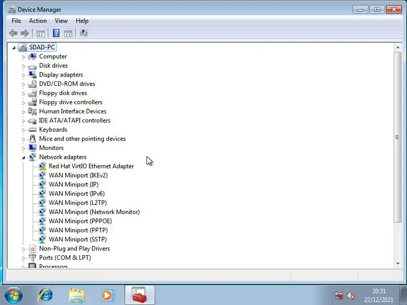The width and height of the screenshot is (407, 305).
Task: Click the scrollbar up arrow
Action: (398, 47)
